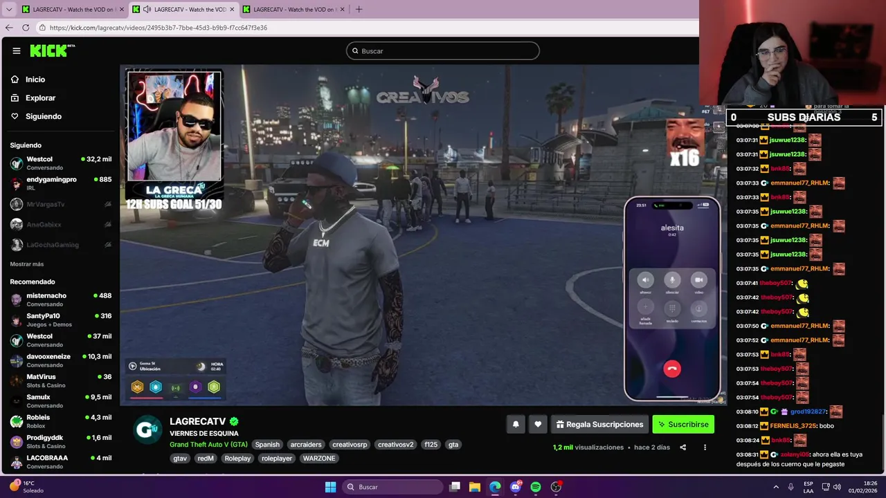Screen dimensions: 886x498
Task: Open OBS Studio from the taskbar
Action: click(x=556, y=487)
